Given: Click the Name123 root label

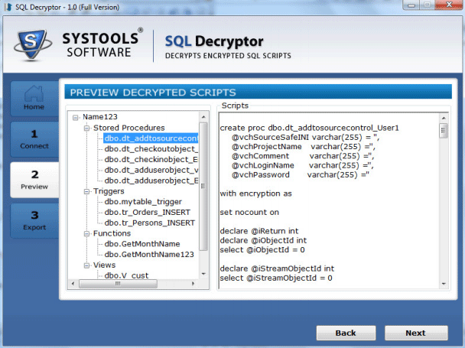Looking at the screenshot, I should pyautogui.click(x=100, y=117).
